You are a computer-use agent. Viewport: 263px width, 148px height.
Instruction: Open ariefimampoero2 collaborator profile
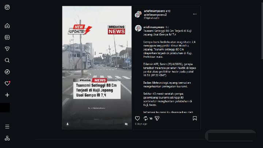155,15
